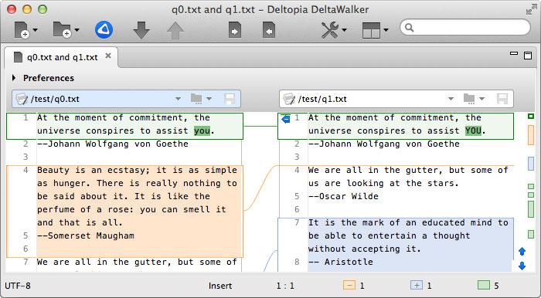Open left browse folder dropdown arrow
This screenshot has height=298, width=541.
(x=209, y=99)
